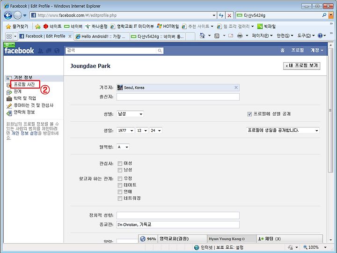Check the 네트워킹 checkbox

pyautogui.click(x=120, y=198)
